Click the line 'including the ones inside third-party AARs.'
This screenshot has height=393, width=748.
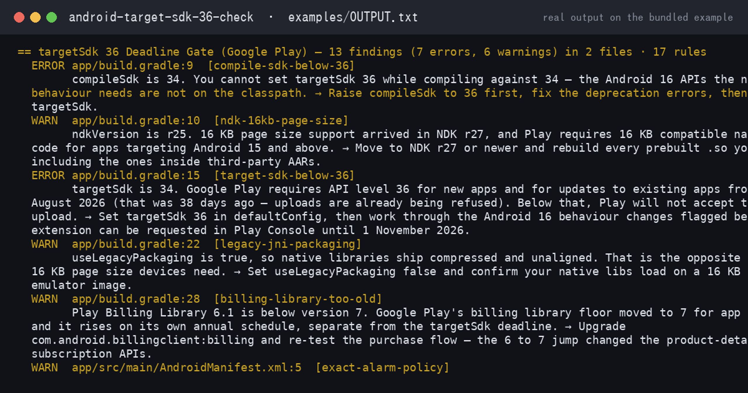point(176,162)
